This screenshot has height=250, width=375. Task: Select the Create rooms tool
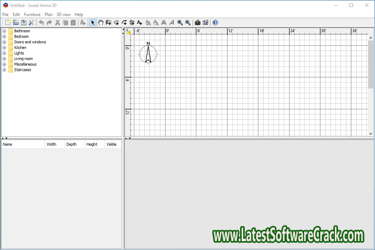[x=116, y=22]
